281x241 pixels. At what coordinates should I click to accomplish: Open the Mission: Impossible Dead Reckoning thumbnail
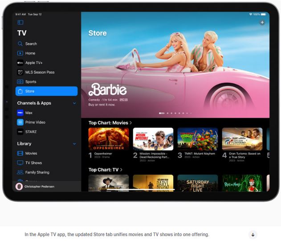tap(153, 139)
